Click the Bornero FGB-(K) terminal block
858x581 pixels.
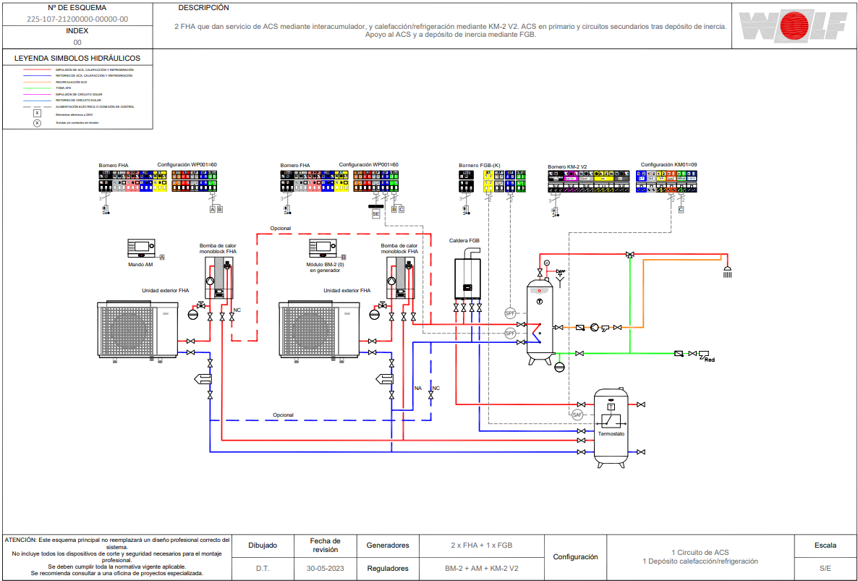pyautogui.click(x=492, y=182)
